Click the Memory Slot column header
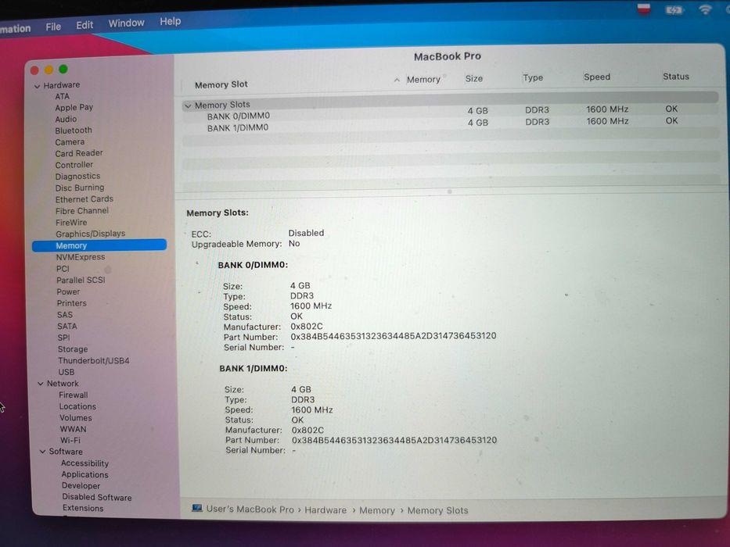Screen dimensions: 730x547 pyautogui.click(x=221, y=84)
